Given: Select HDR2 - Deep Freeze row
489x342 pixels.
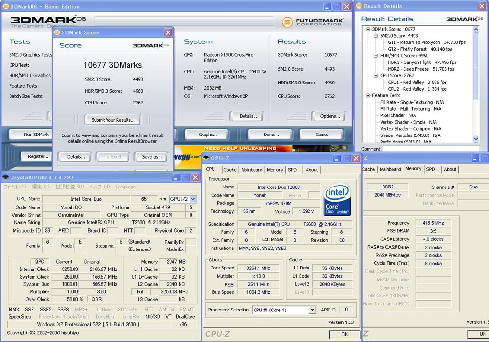Looking at the screenshot, I should click(421, 69).
